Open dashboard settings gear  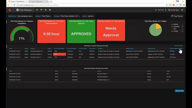click(x=50, y=10)
